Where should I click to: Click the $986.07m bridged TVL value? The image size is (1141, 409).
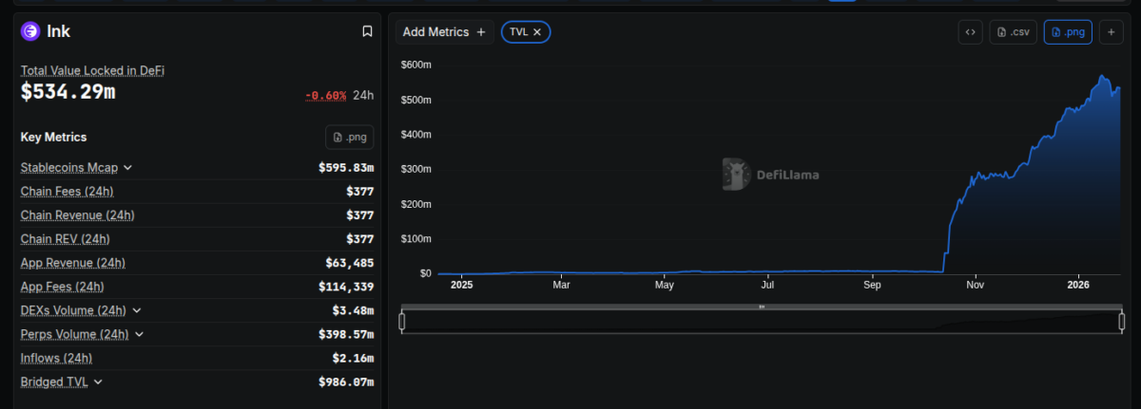point(346,381)
